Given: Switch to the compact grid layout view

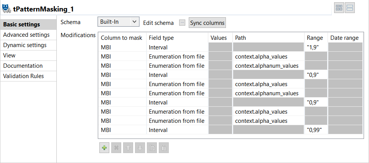Looking at the screenshot, I should coord(339,8).
